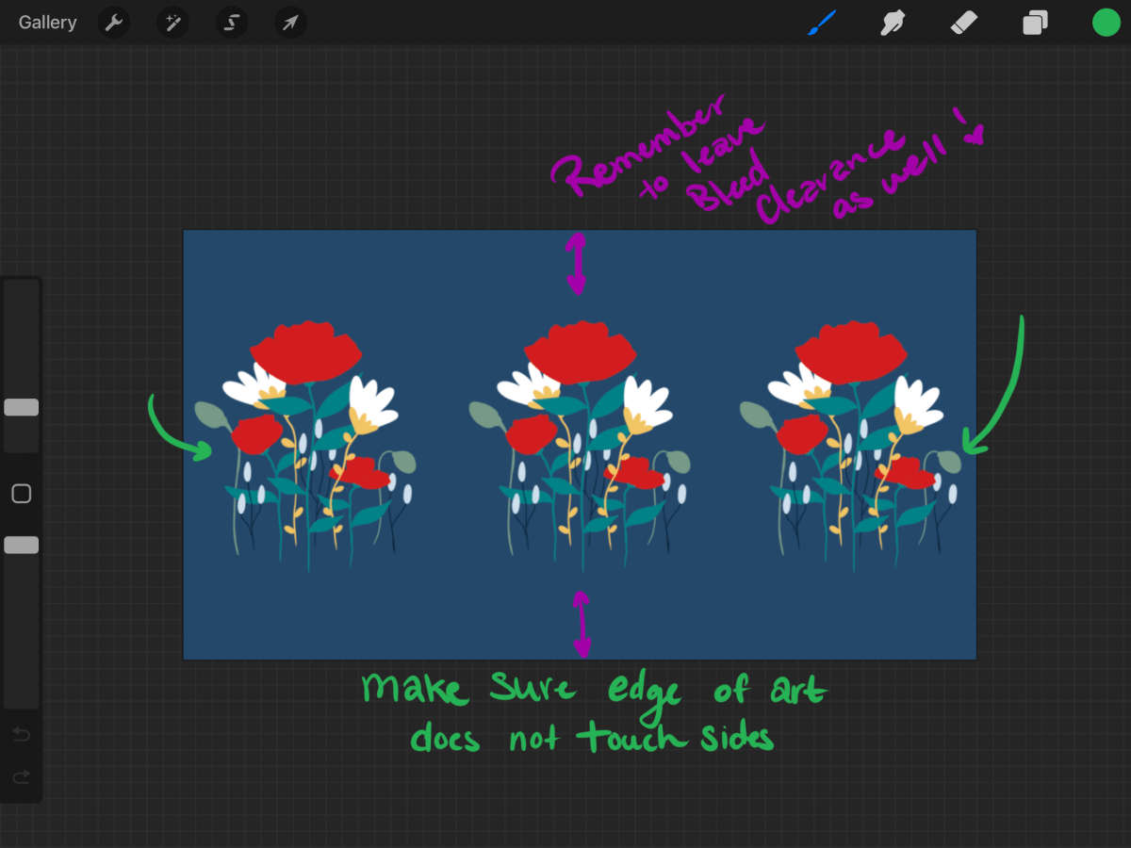Click the brush opacity slider handle

21,545
